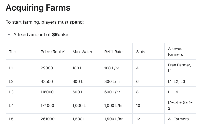The width and height of the screenshot is (200, 132).
Task: Click the Max Water column header
Action: (x=82, y=52)
